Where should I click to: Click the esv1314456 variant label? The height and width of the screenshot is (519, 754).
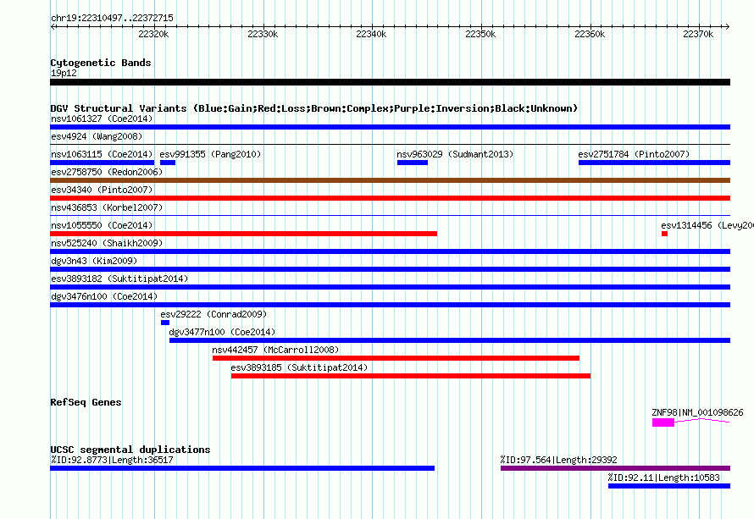(x=707, y=225)
